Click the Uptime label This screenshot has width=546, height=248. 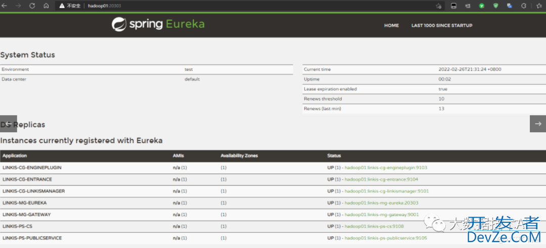311,79
